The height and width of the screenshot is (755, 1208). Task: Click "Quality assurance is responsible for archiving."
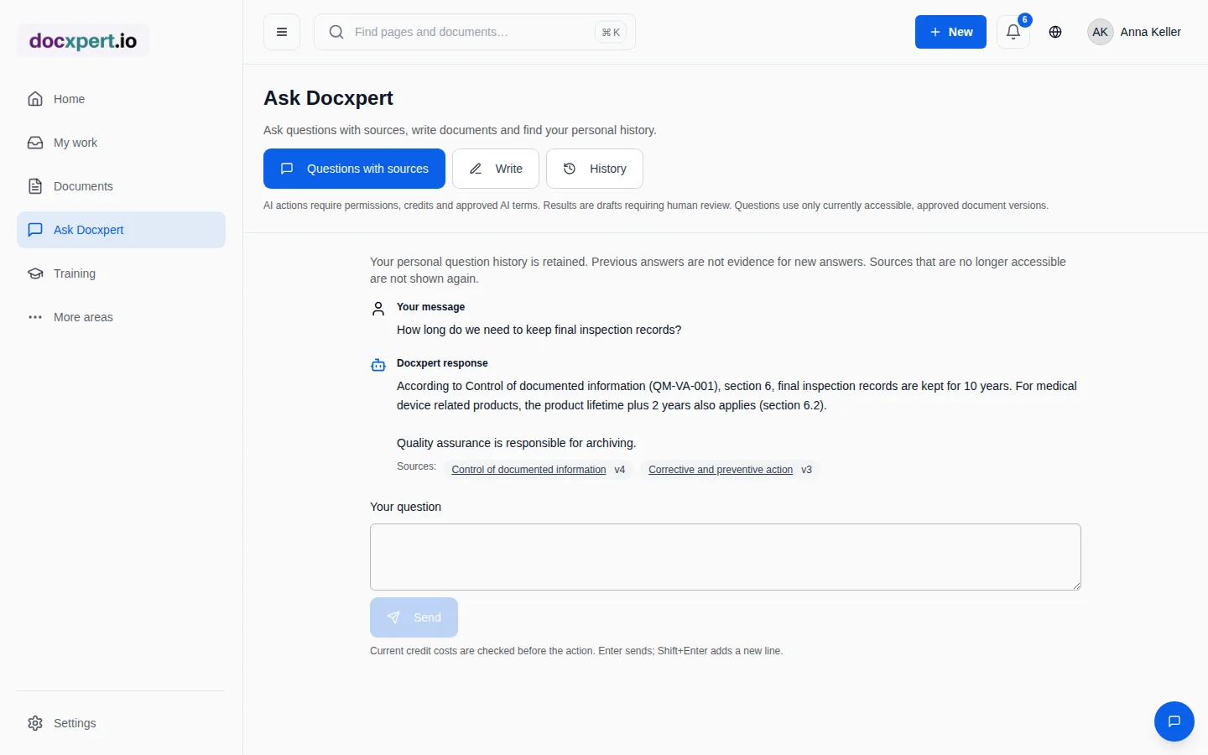[517, 443]
